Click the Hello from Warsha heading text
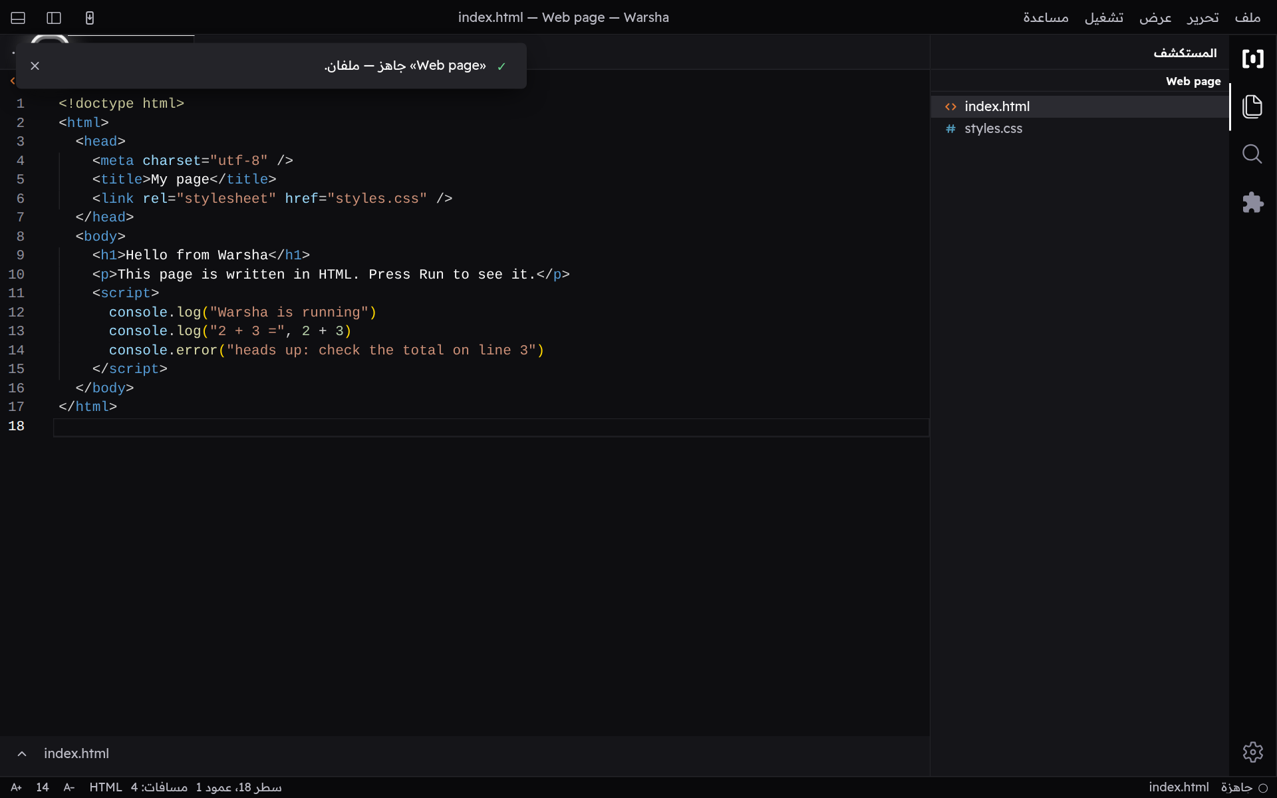1277x798 pixels. tap(197, 255)
